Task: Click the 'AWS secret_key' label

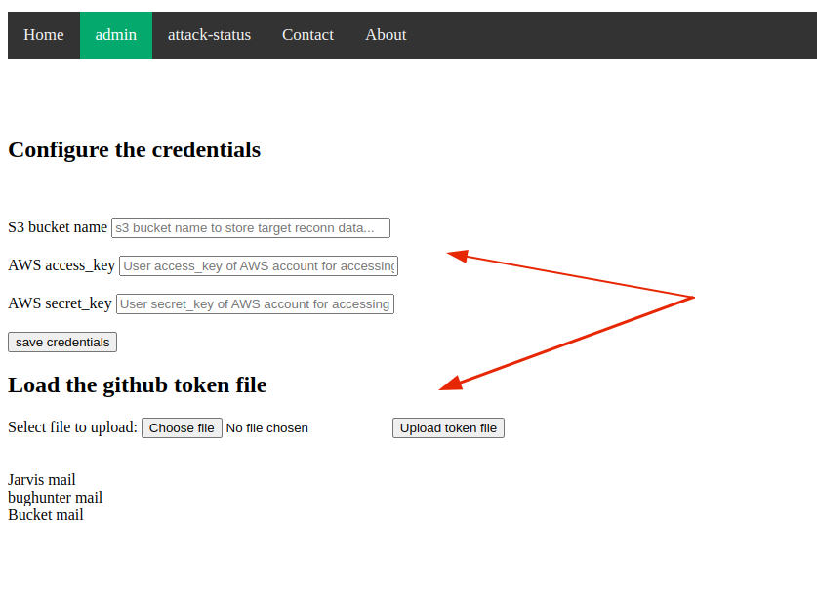Action: [x=60, y=303]
